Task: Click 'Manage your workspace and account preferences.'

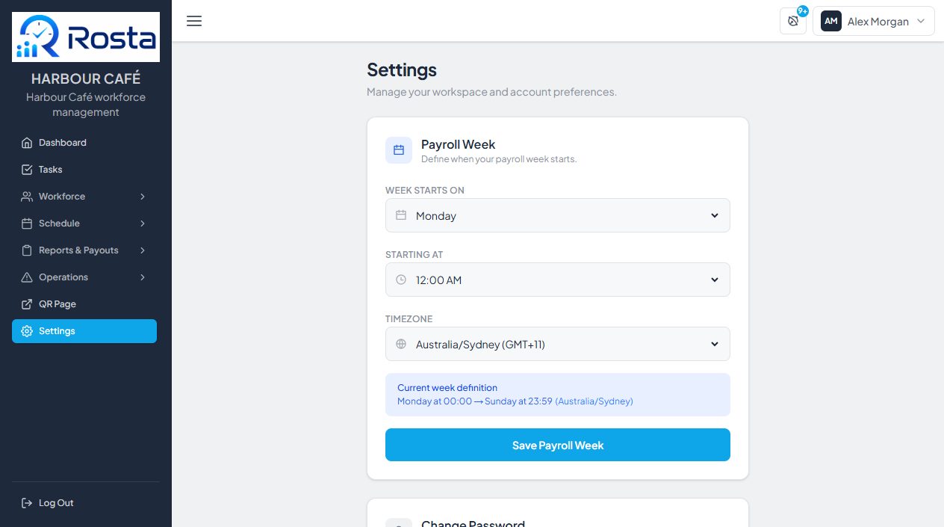Action: coord(491,92)
